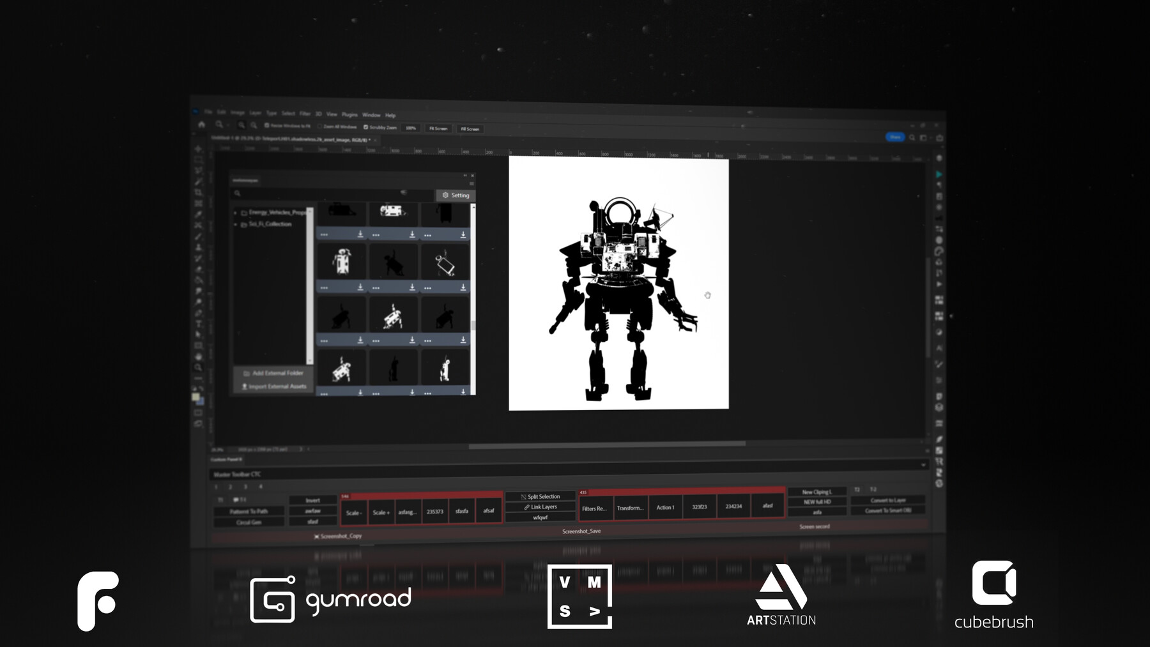Click the Fit Screen button
The width and height of the screenshot is (1150, 647).
coord(438,128)
